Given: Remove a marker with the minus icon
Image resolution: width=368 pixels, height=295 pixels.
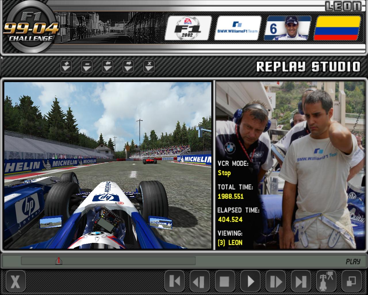Looking at the screenshot, I should [x=87, y=66].
